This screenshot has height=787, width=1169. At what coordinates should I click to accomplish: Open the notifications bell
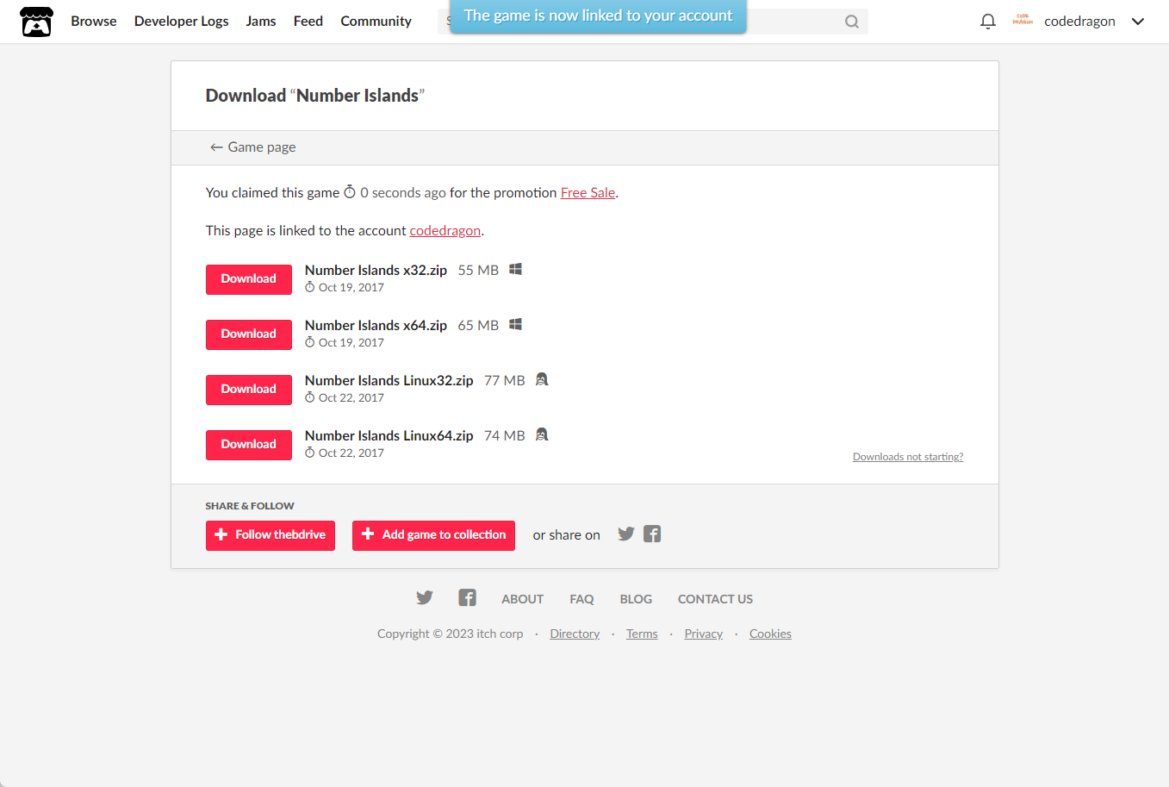pos(988,22)
